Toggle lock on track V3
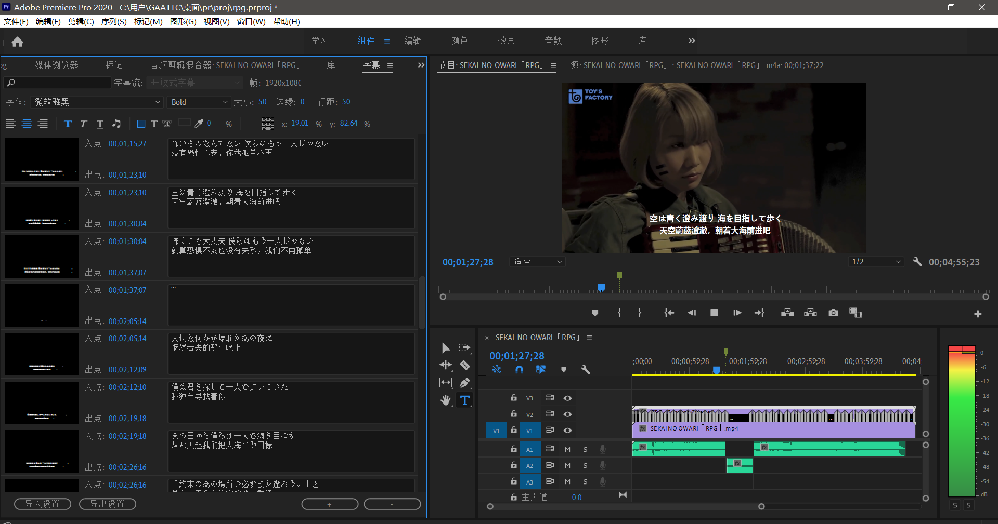The image size is (998, 524). (513, 398)
